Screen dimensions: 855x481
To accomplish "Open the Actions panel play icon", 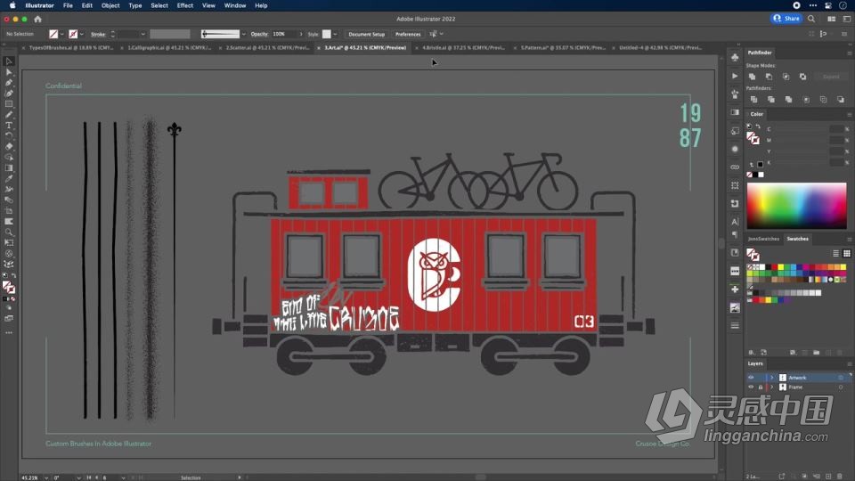I will pyautogui.click(x=735, y=77).
